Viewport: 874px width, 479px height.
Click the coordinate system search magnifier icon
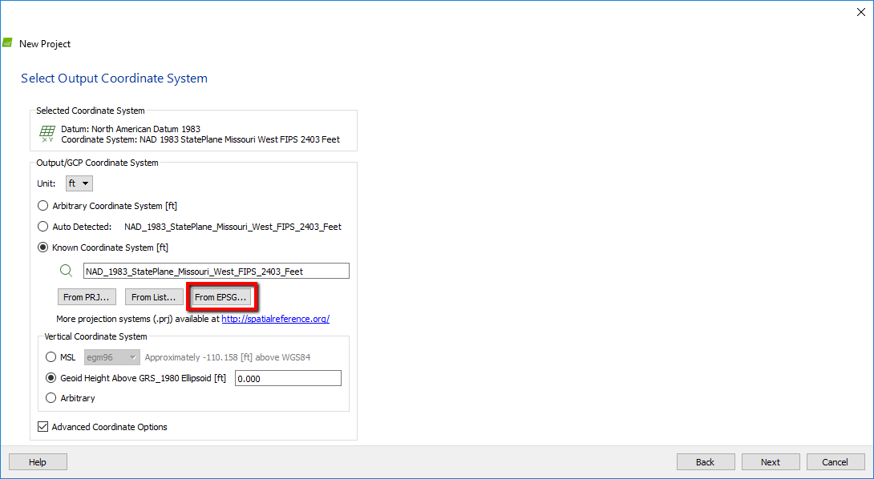tap(67, 271)
